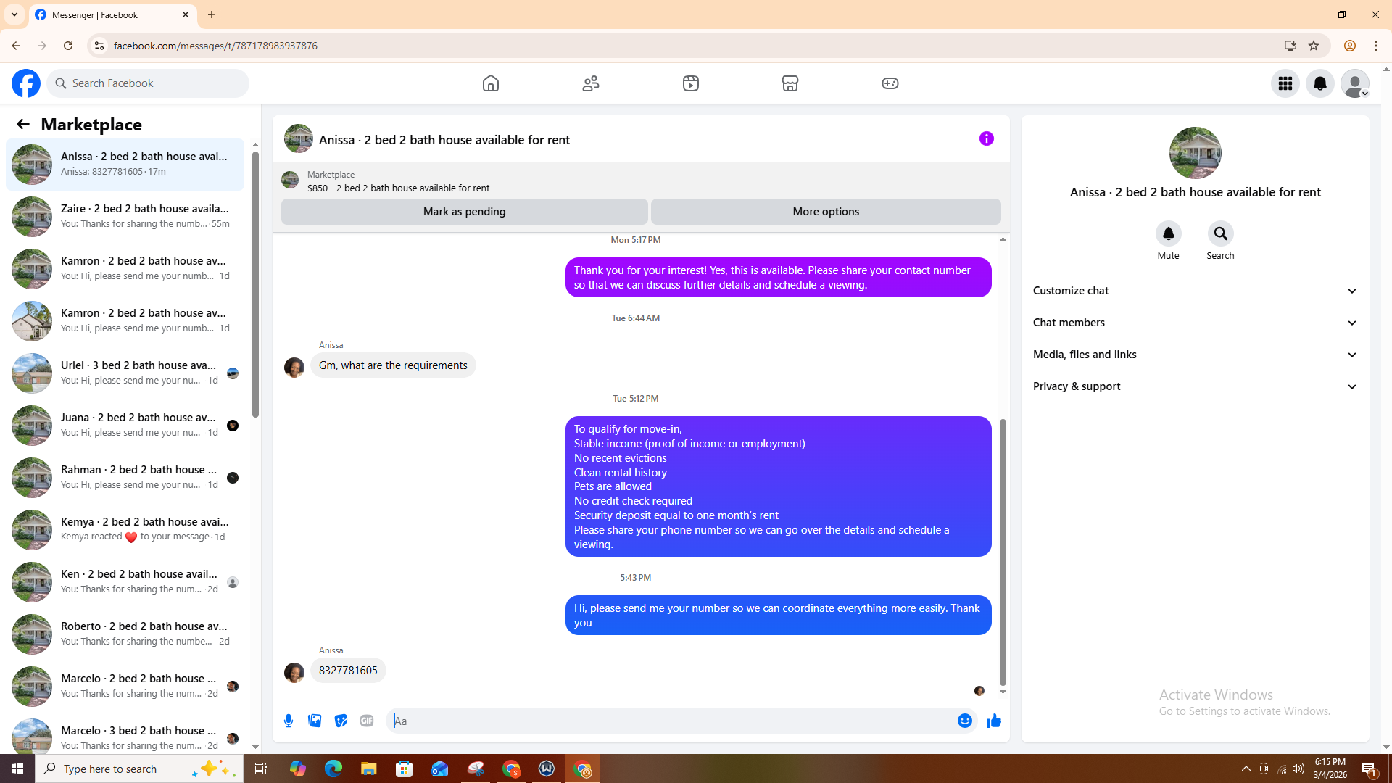Screen dimensions: 1392x783
Task: Open the notifications bell
Action: [1320, 83]
